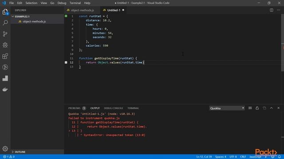This screenshot has width=284, height=159.
Task: Open the Debug menu
Action: tap(62, 3)
